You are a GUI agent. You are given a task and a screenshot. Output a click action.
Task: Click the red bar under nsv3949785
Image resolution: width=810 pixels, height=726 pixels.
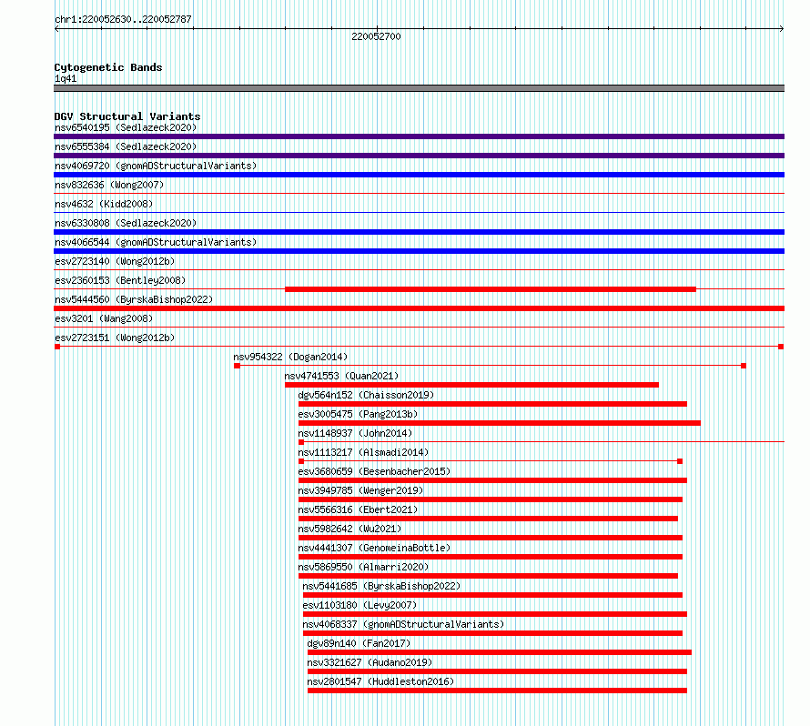(491, 499)
